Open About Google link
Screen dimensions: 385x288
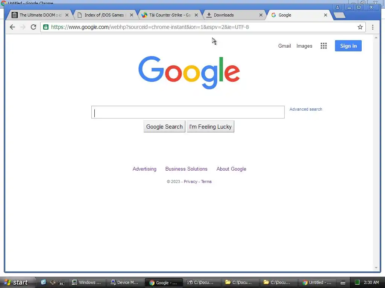[231, 169]
